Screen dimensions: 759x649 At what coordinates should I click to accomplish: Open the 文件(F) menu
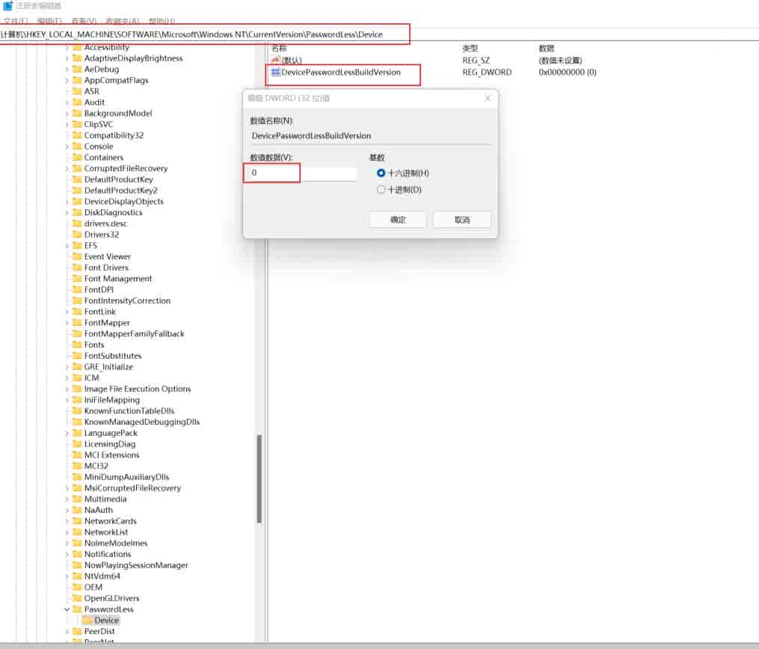point(15,21)
